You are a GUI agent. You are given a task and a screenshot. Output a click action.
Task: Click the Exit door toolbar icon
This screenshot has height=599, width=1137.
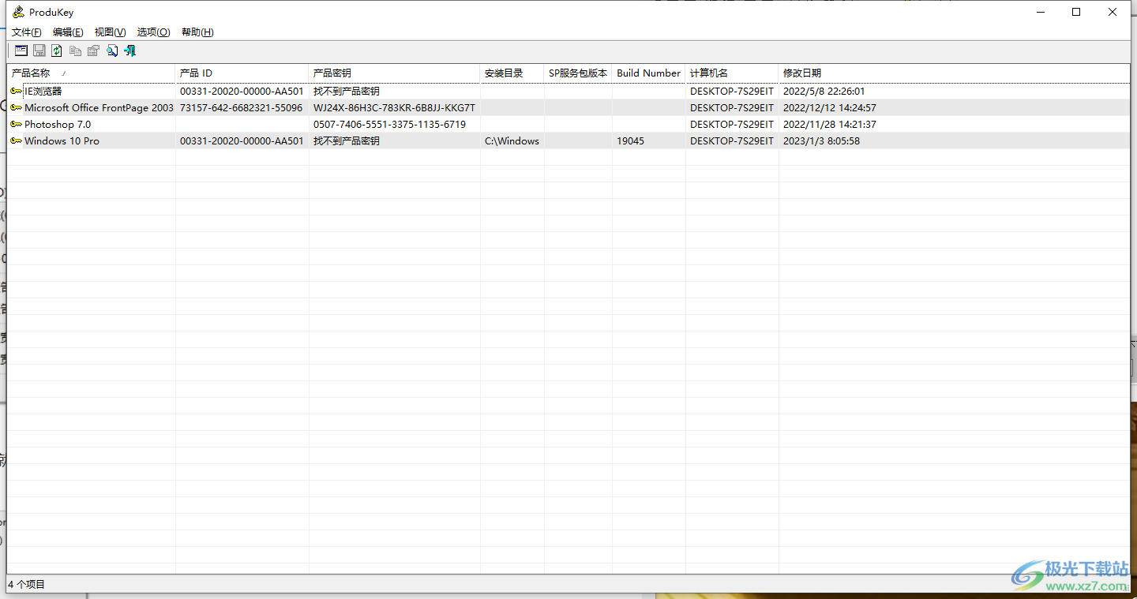click(x=130, y=51)
